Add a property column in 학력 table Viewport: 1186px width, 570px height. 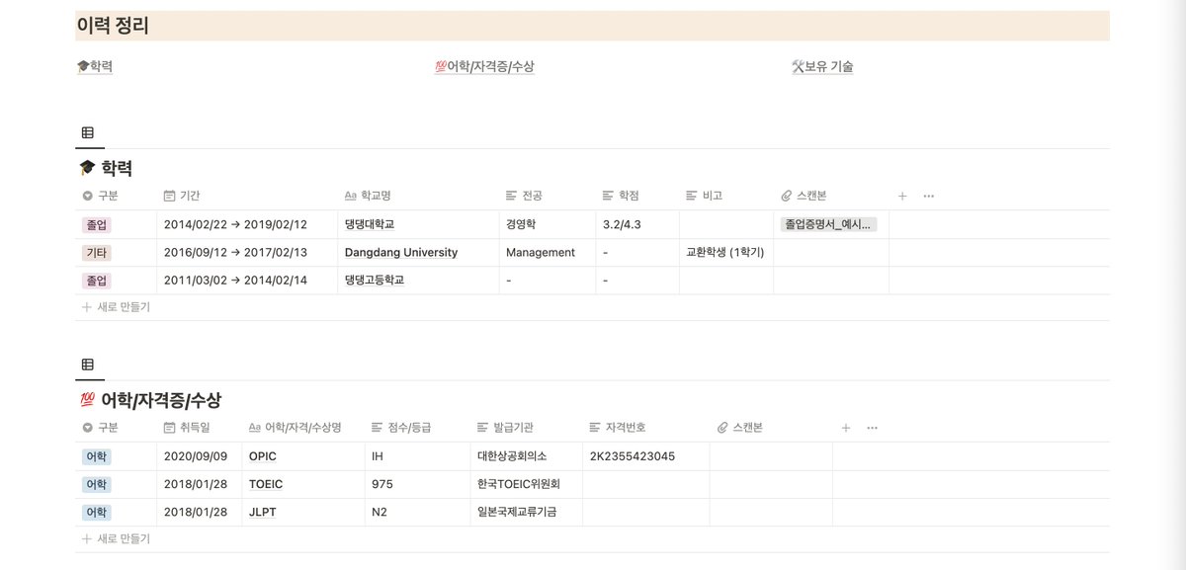pos(902,196)
